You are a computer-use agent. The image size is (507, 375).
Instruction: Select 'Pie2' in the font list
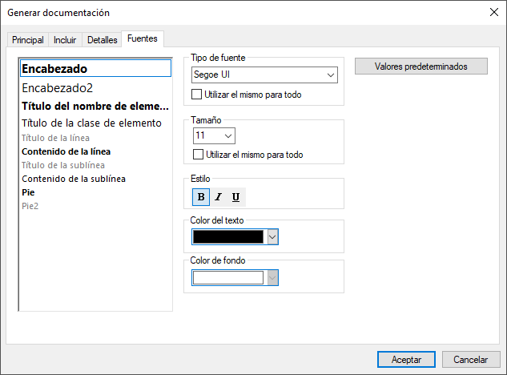tap(30, 206)
